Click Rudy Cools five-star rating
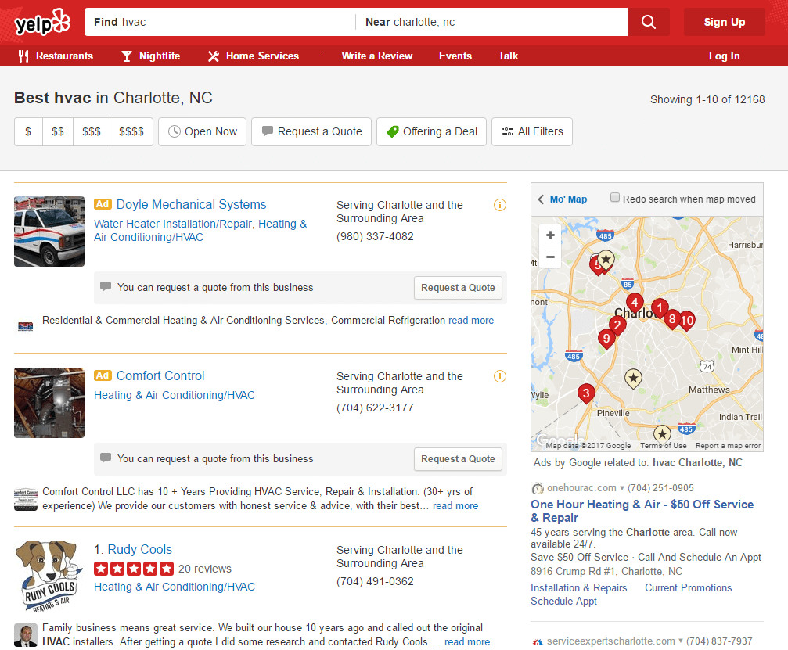The width and height of the screenshot is (788, 650). tap(134, 569)
